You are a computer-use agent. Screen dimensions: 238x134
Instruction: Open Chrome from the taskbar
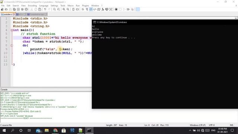click(x=55, y=131)
